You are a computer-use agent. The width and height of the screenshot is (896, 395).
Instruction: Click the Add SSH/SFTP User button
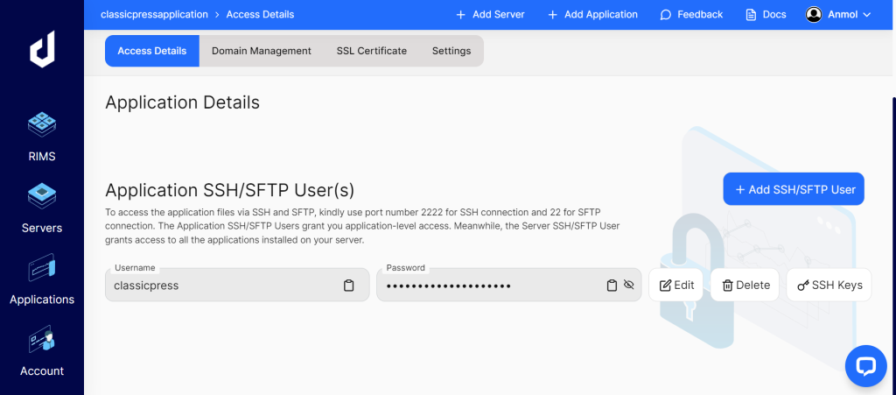point(794,189)
